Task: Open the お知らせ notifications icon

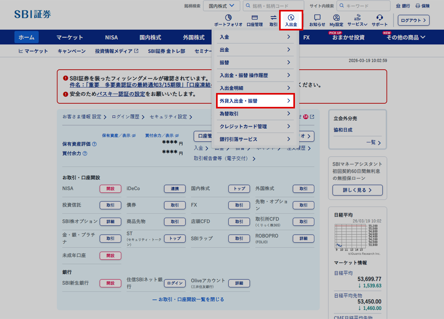Action: pyautogui.click(x=317, y=18)
